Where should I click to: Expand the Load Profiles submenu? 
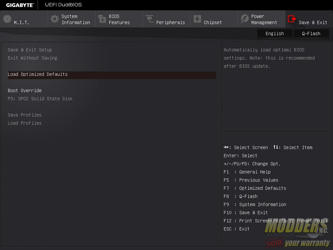click(x=25, y=123)
